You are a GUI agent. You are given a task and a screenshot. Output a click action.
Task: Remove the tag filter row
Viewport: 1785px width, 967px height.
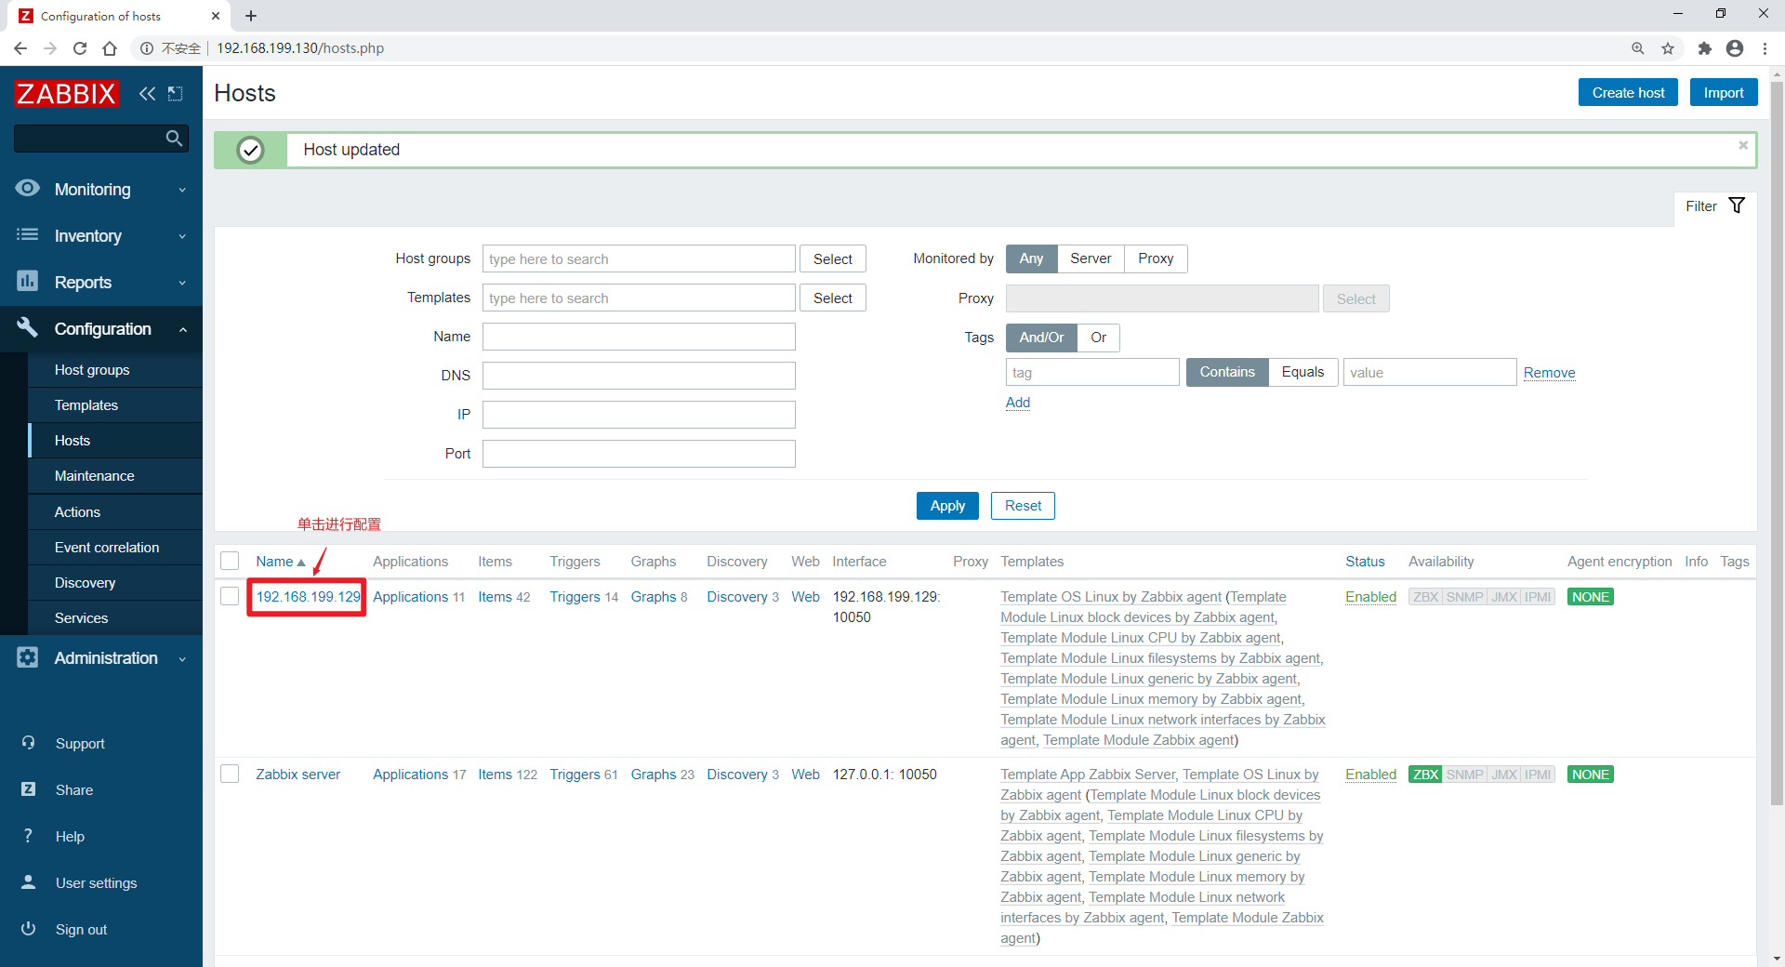tap(1549, 372)
